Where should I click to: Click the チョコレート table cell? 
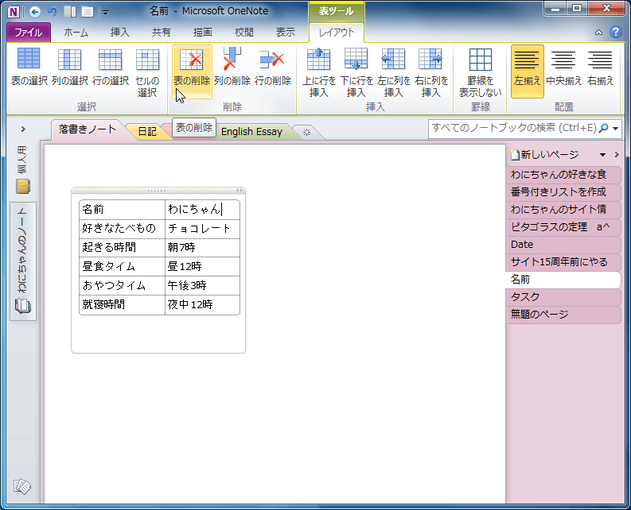pos(202,228)
